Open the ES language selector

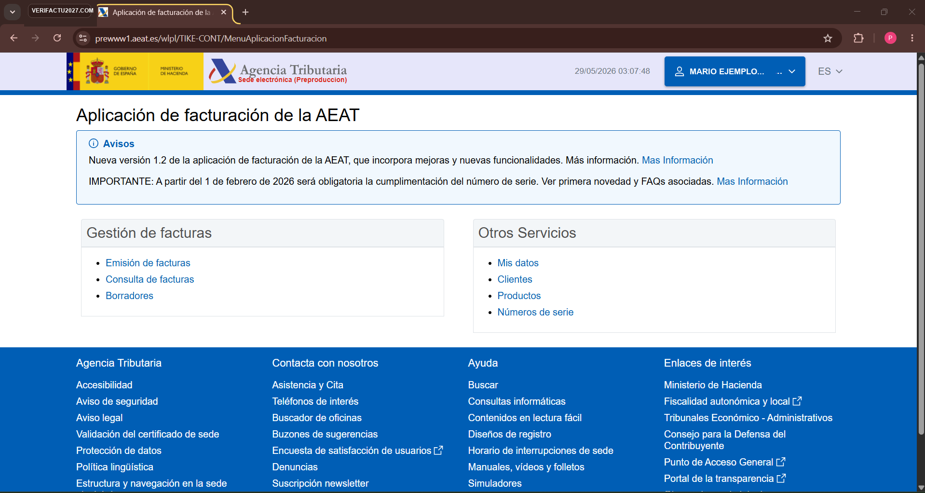(830, 71)
